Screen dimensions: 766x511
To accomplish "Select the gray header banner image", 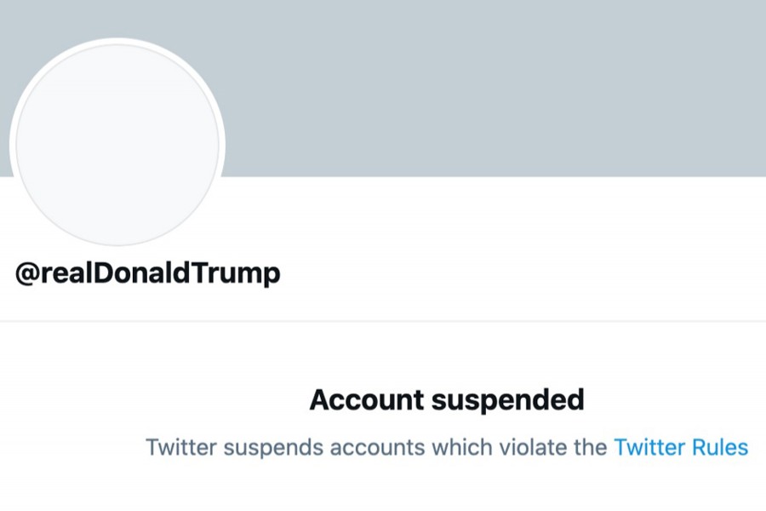I will pos(511,85).
